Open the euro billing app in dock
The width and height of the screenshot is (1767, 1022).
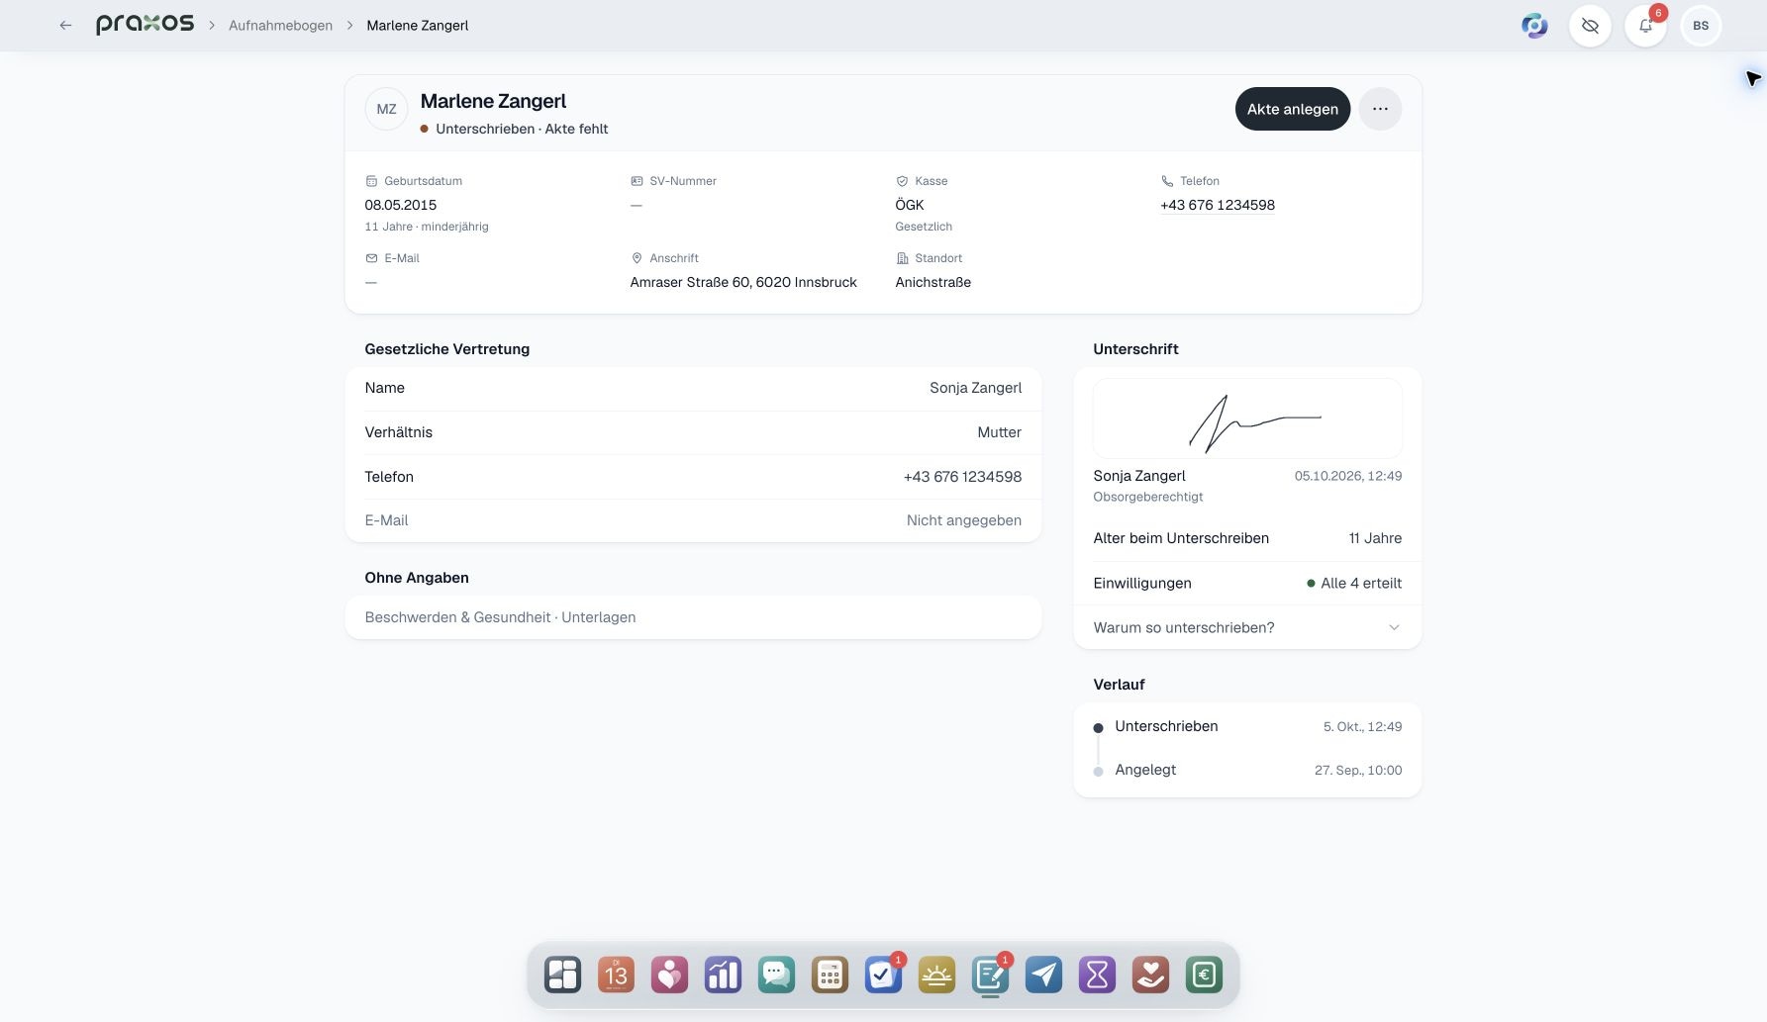click(1204, 976)
